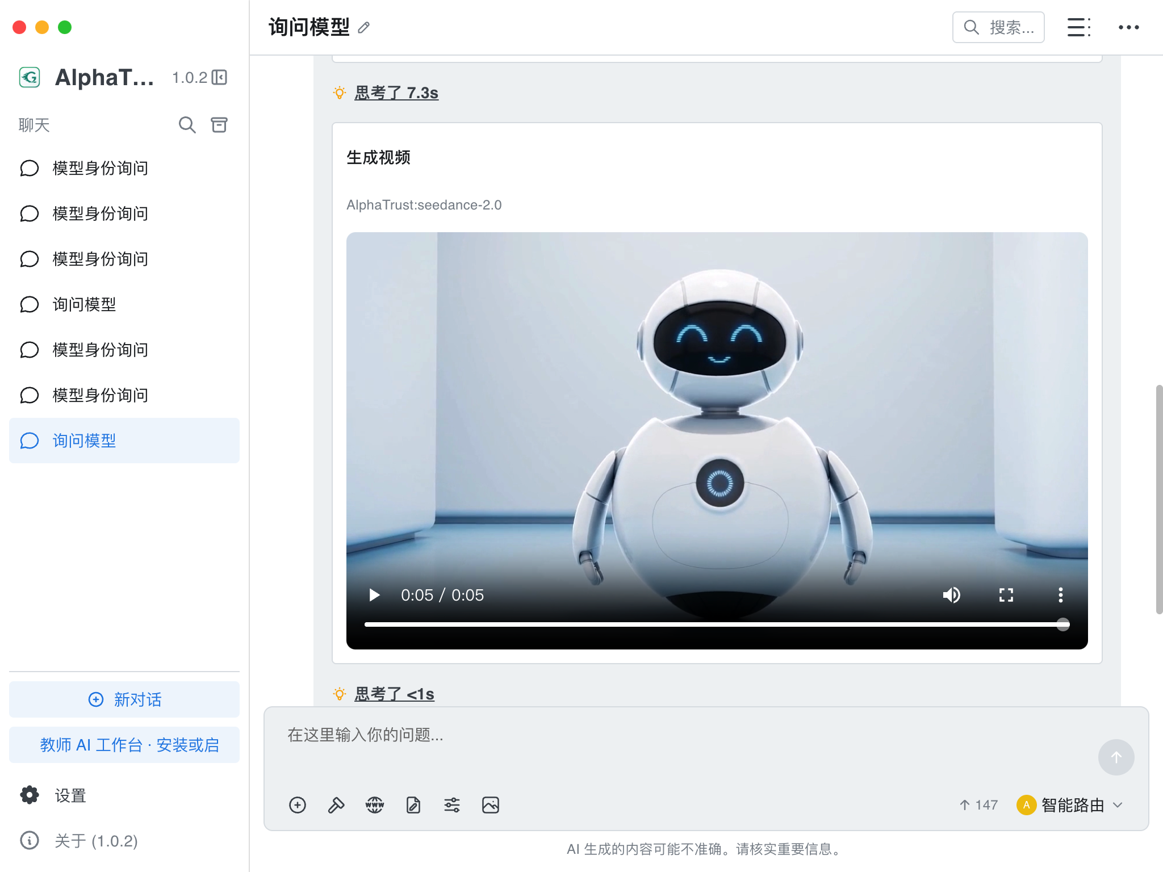Click the top search box
This screenshot has height=872, width=1163.
coord(998,27)
